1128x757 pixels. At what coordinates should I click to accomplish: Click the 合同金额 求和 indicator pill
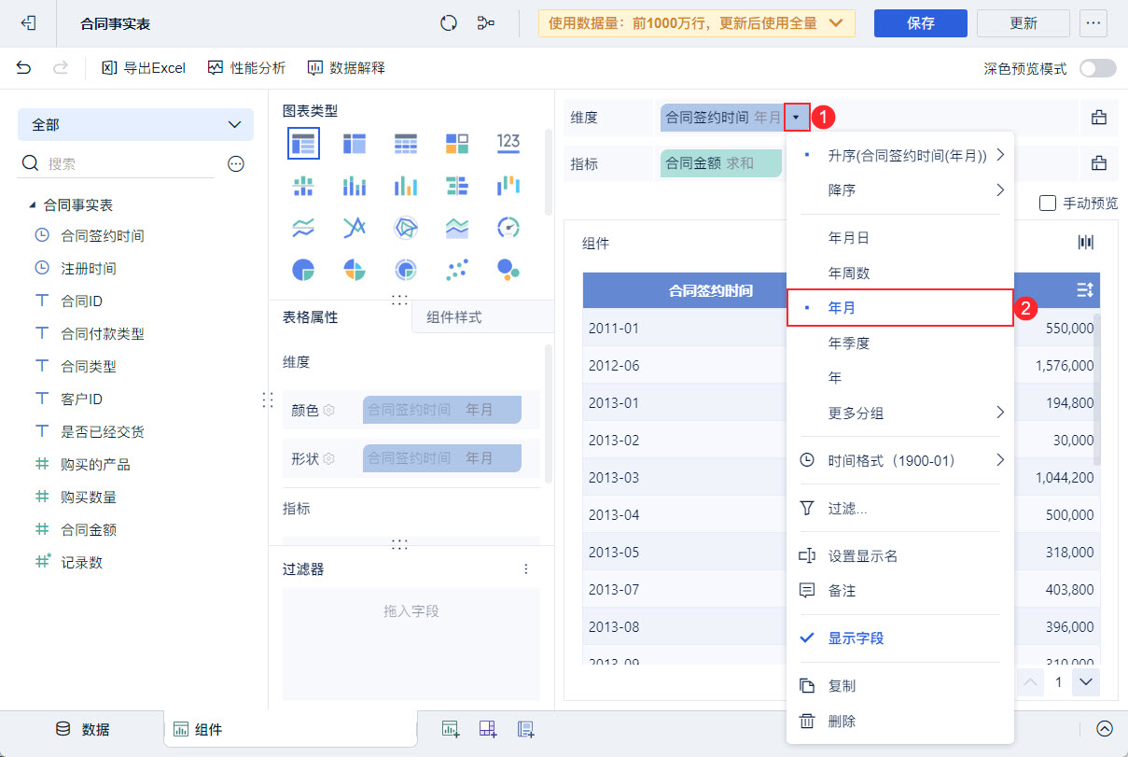721,163
